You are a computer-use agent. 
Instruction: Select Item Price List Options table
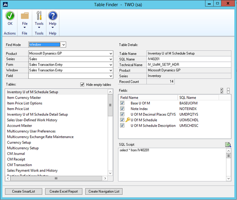[x=25, y=103]
